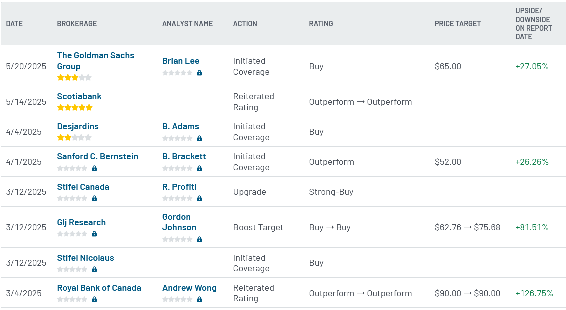Screen dimensions: 566x310
Task: Sort by Price Target column header
Action: [x=457, y=24]
